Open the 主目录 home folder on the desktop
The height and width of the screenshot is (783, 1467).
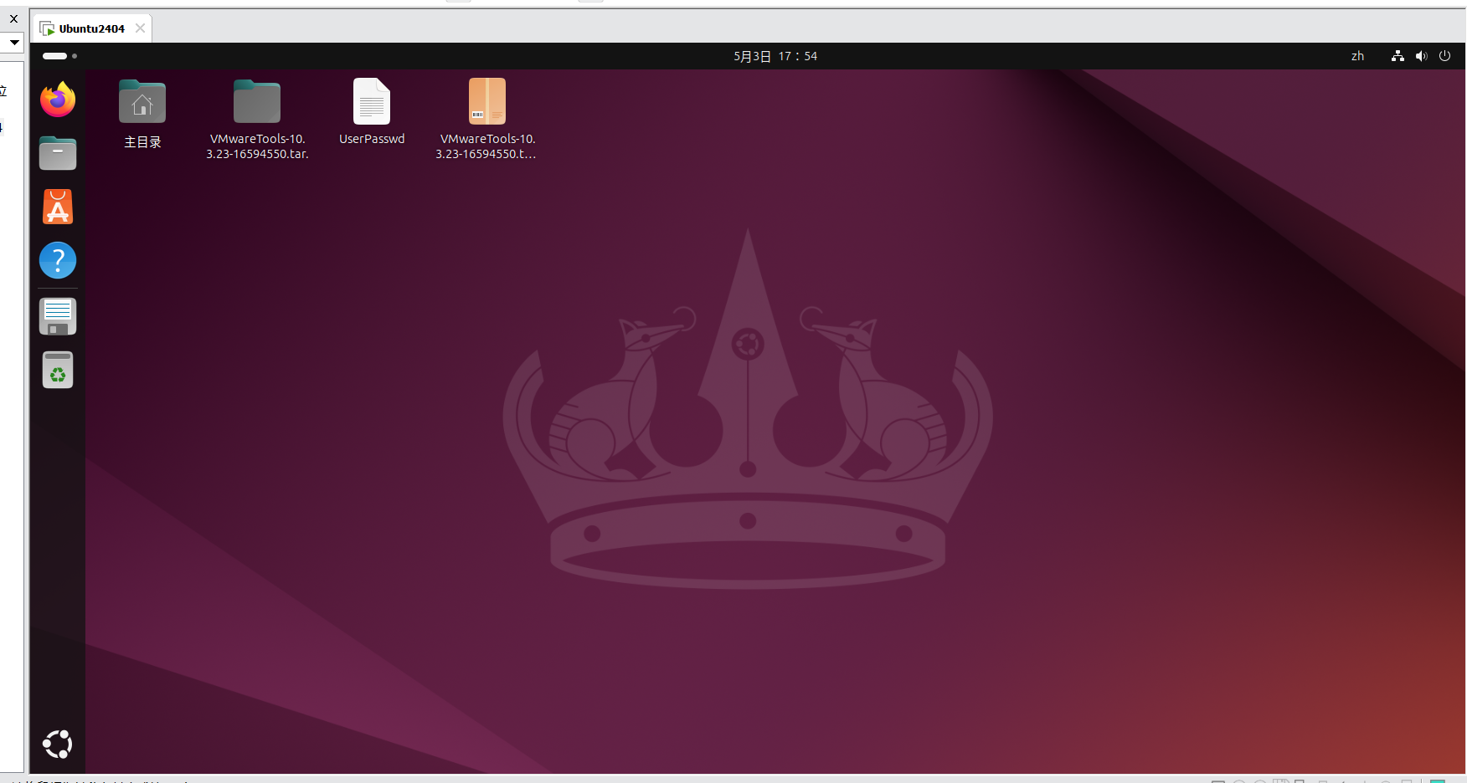click(x=142, y=102)
